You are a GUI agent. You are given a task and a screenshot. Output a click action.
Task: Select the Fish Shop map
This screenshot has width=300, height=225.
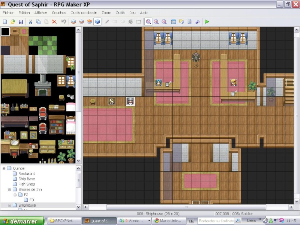coord(27,184)
